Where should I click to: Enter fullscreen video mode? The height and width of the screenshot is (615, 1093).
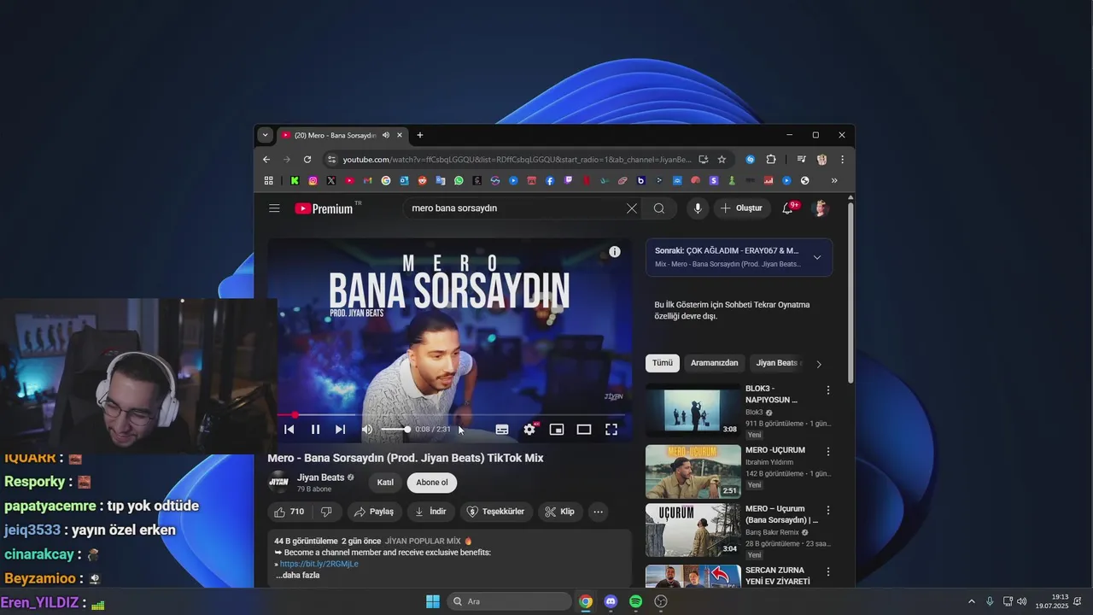coord(611,430)
